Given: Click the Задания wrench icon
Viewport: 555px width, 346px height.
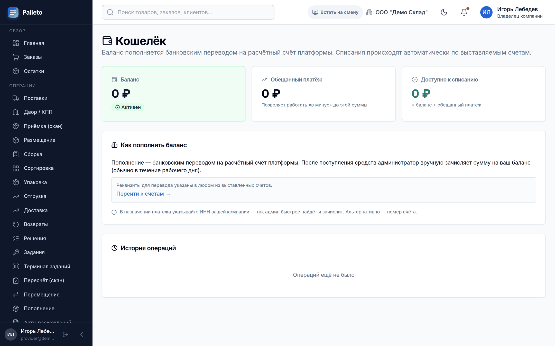Looking at the screenshot, I should click(x=16, y=252).
